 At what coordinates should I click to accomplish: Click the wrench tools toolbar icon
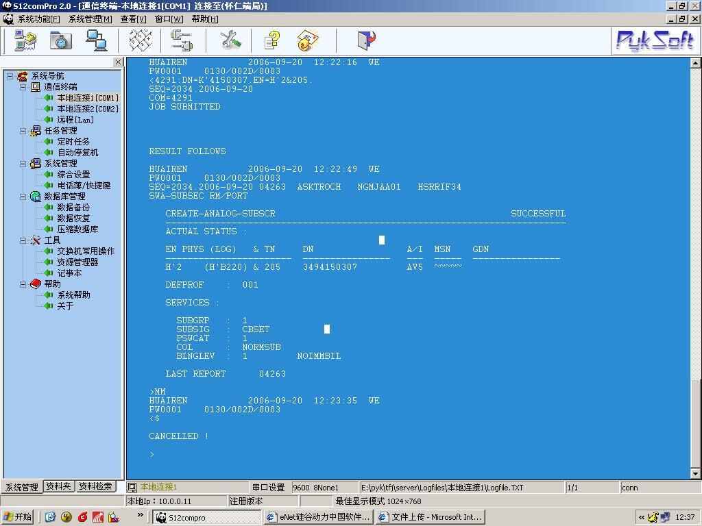pyautogui.click(x=230, y=41)
